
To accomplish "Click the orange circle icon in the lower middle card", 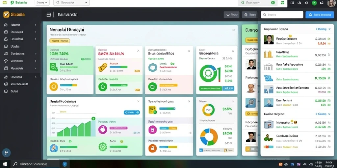I will pyautogui.click(x=152, y=148).
